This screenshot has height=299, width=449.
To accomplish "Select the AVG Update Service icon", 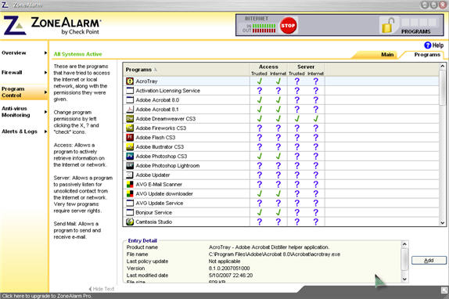I will click(130, 203).
